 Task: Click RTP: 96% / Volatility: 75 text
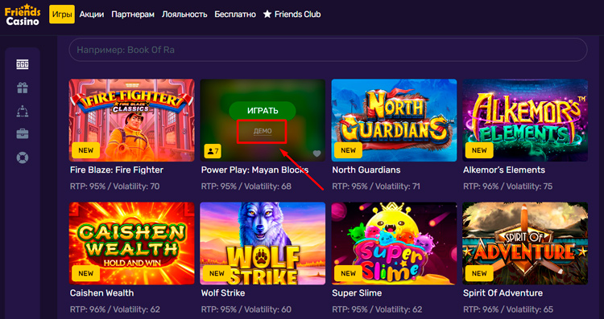click(x=508, y=186)
